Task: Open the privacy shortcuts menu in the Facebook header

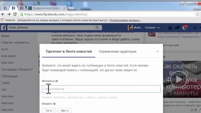Action: click(196, 28)
